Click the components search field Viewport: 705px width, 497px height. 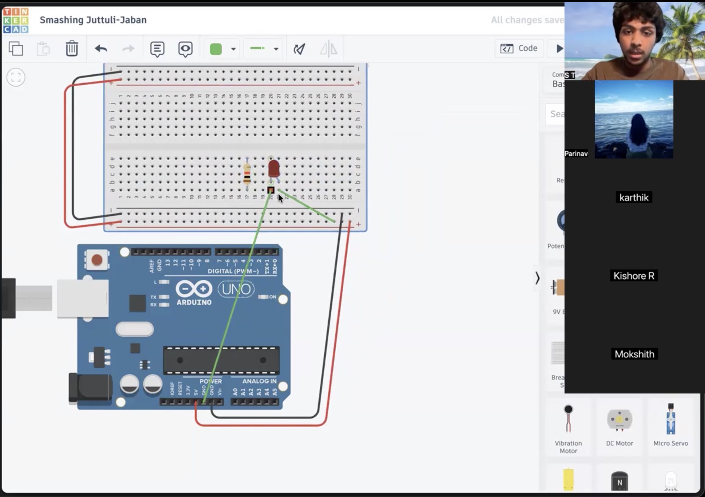(x=555, y=114)
